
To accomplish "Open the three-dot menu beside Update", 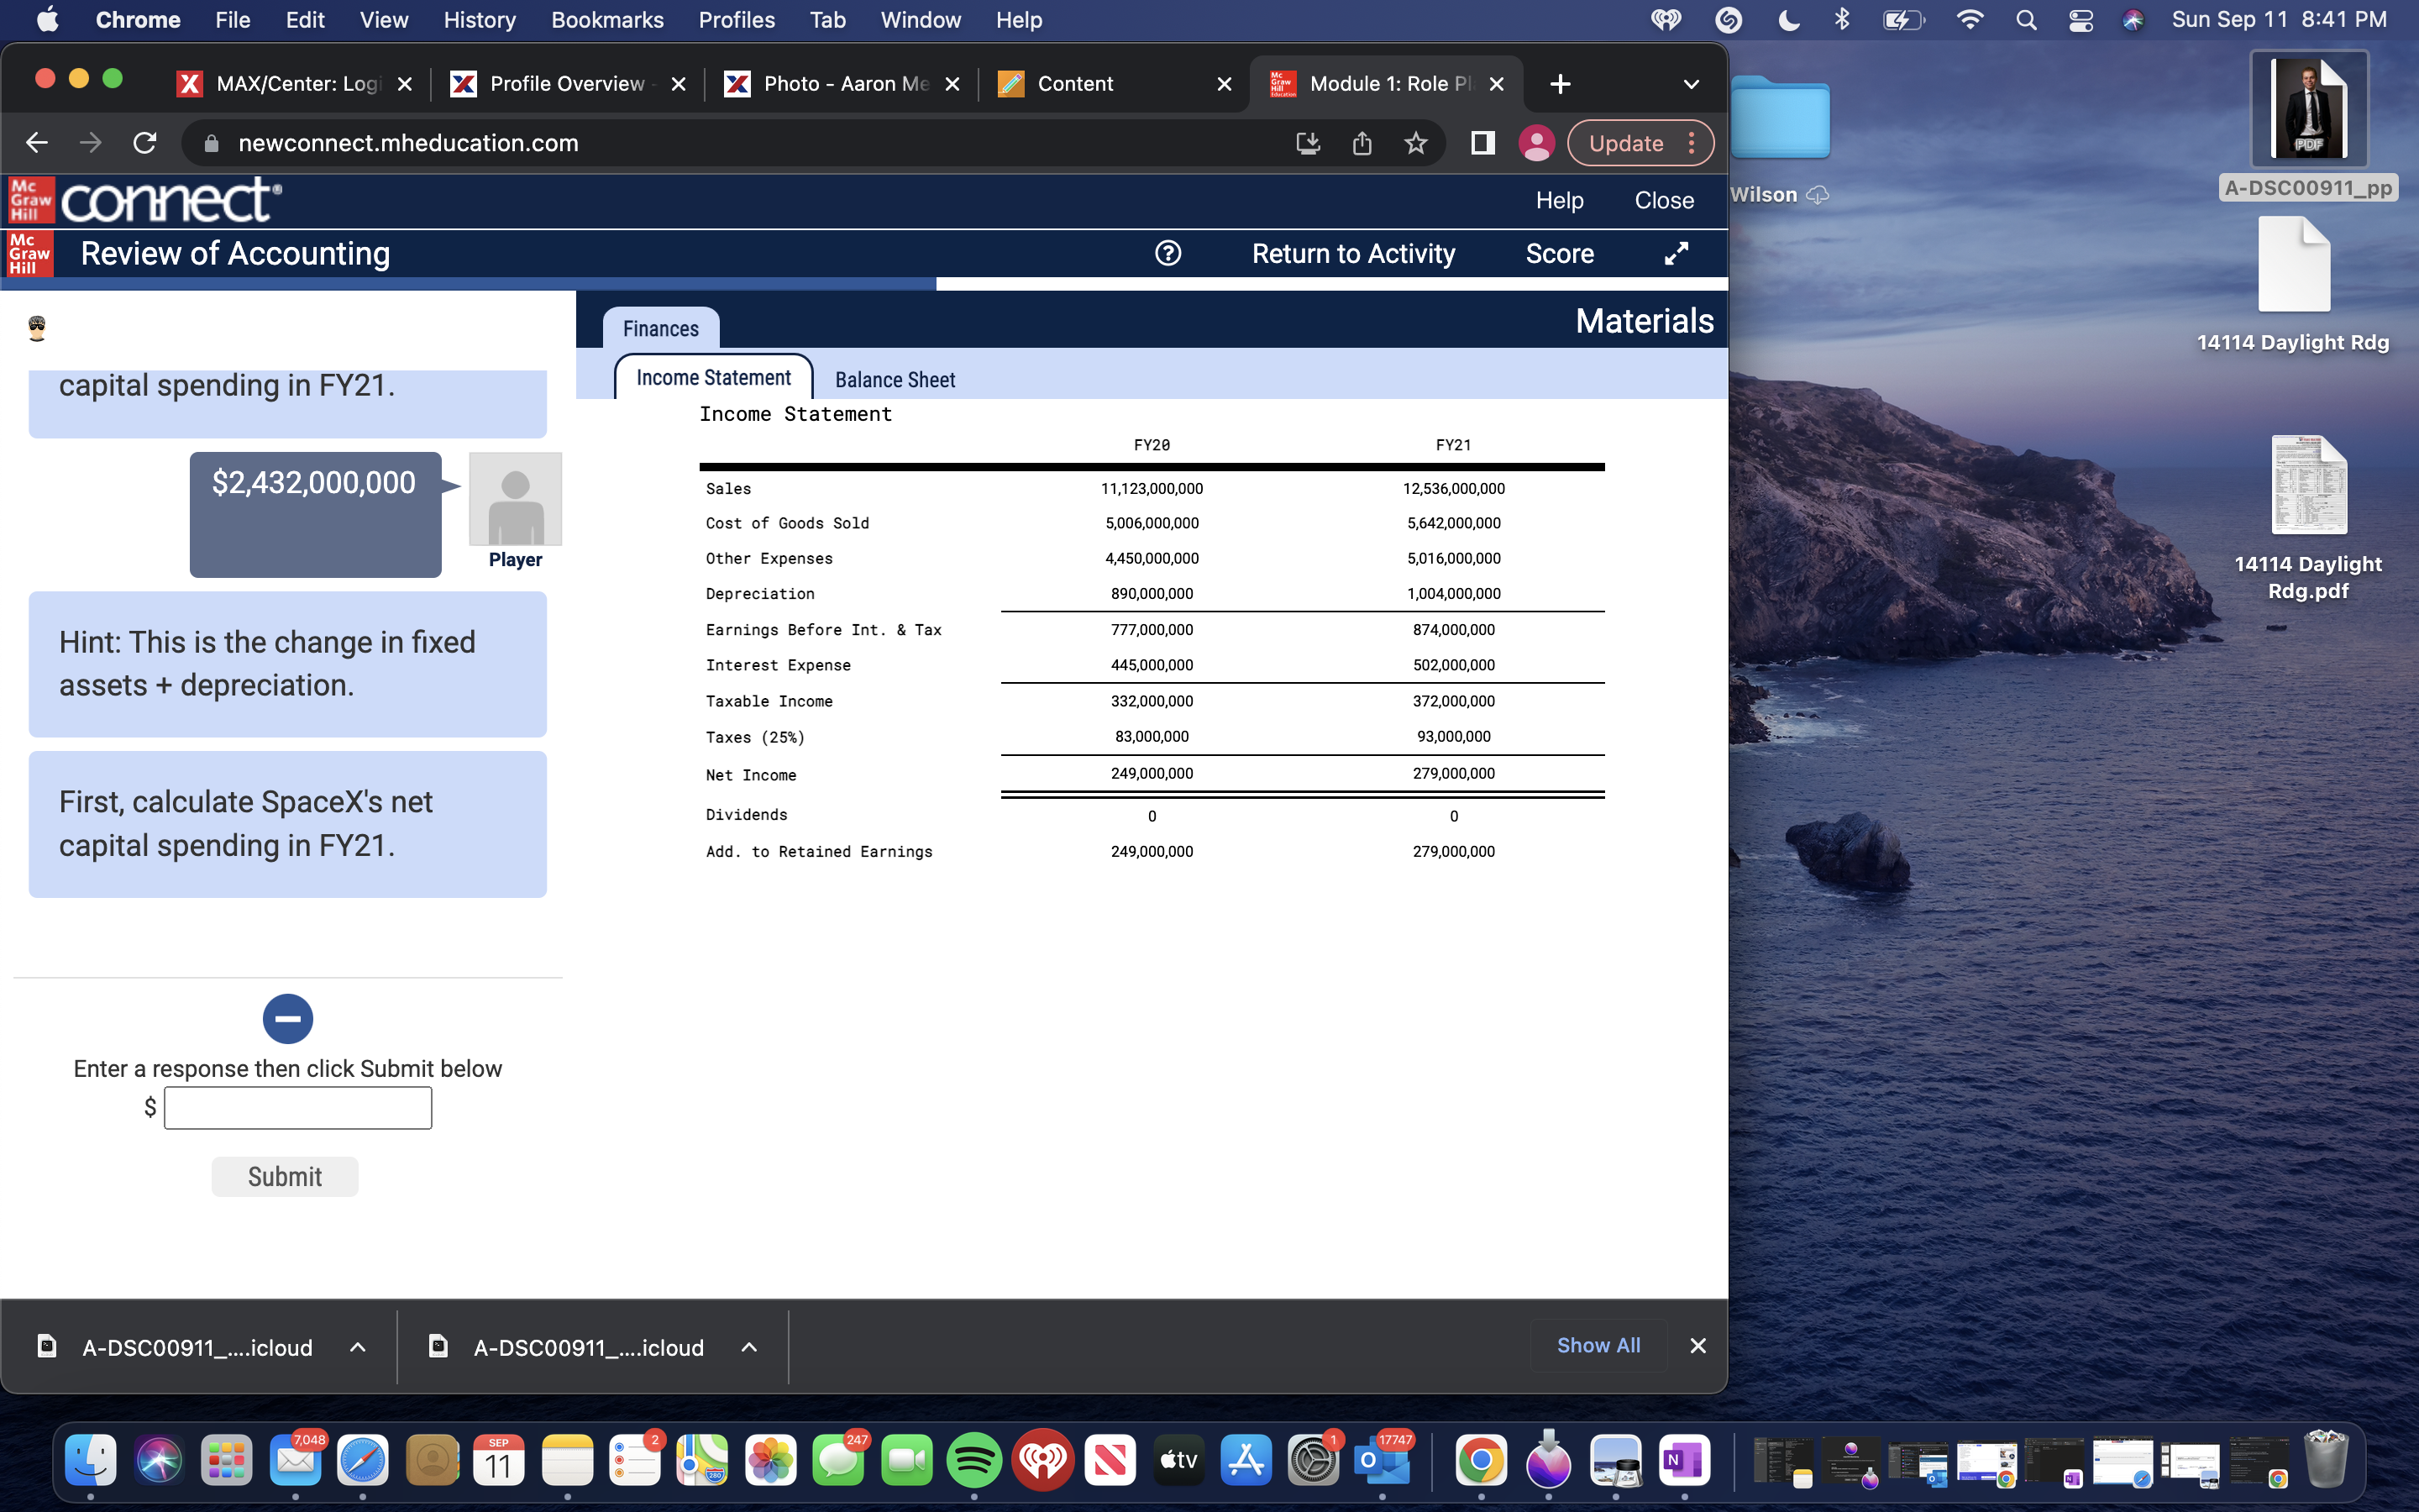I will click(1692, 143).
